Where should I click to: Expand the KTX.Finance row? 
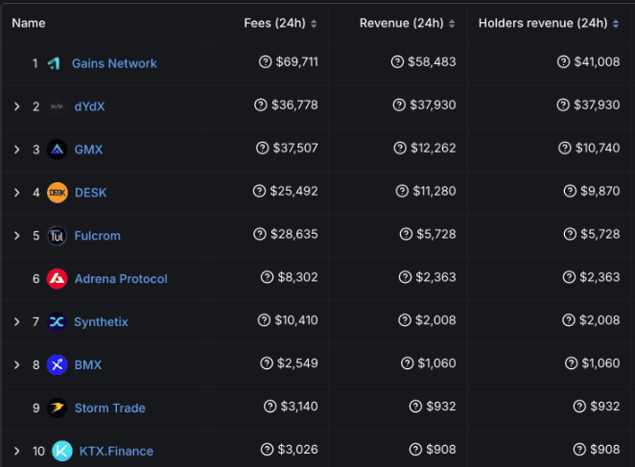tap(16, 451)
